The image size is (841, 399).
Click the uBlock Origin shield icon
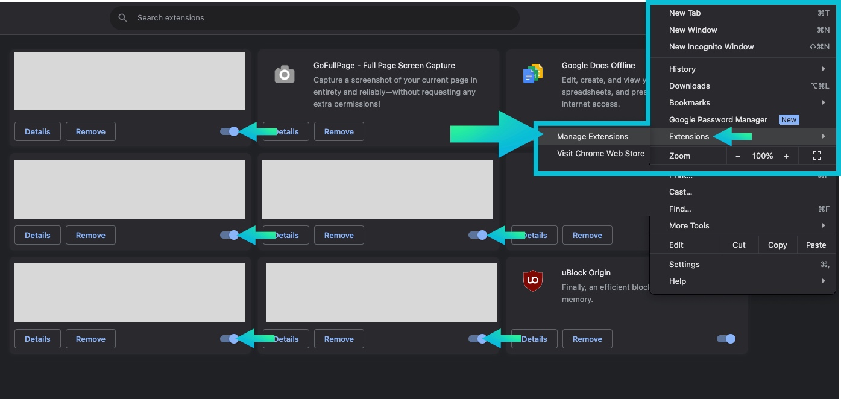coord(532,281)
